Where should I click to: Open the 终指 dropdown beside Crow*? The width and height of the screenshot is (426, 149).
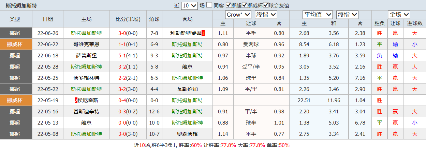coord(266,15)
